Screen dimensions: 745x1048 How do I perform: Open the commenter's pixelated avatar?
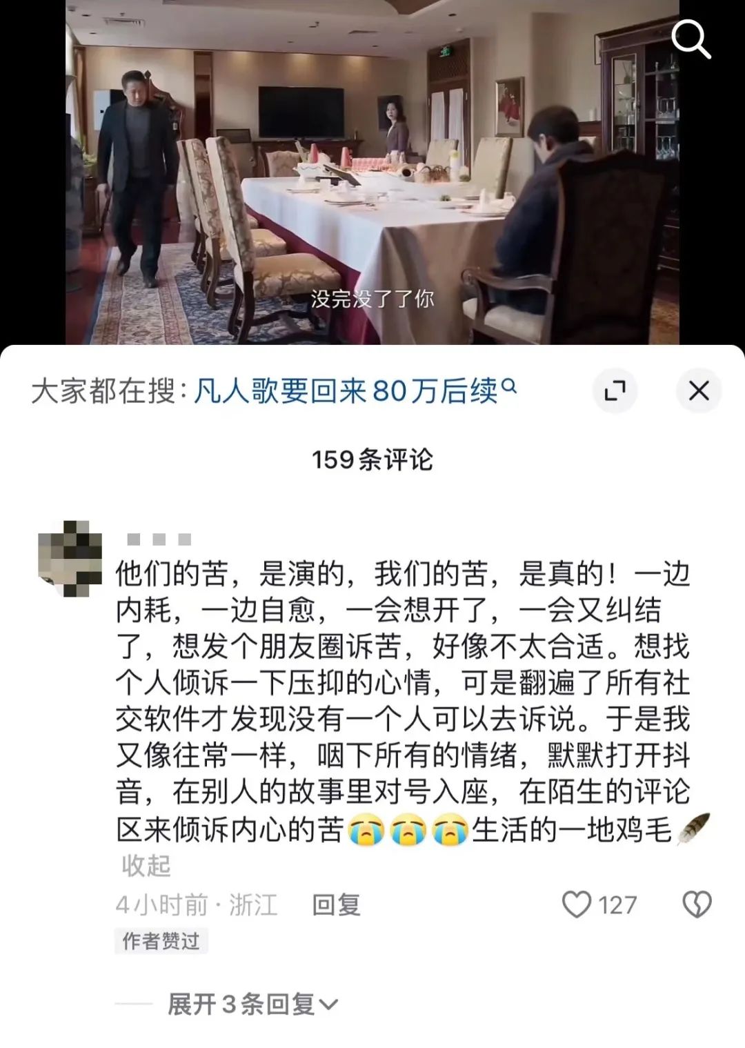coord(70,559)
